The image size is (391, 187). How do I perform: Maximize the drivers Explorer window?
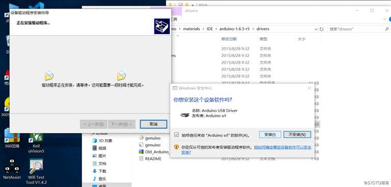coord(372,11)
